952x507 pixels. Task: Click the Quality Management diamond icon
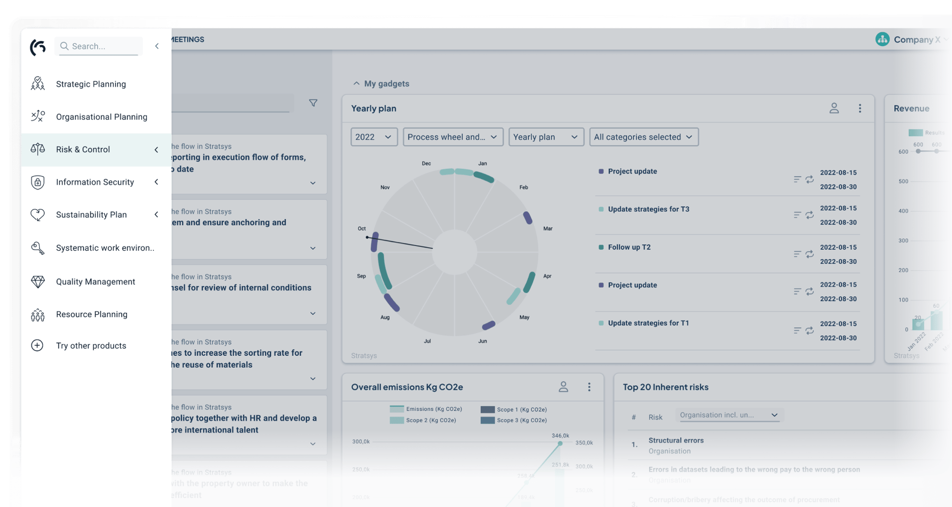coord(38,282)
